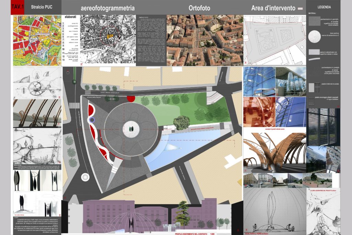Click the perforated steel plate sample
Viewport: 352px width, 235px height.
[x=314, y=87]
